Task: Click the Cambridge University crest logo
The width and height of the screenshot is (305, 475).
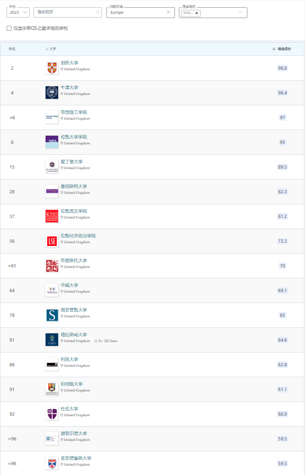Action: pos(52,68)
